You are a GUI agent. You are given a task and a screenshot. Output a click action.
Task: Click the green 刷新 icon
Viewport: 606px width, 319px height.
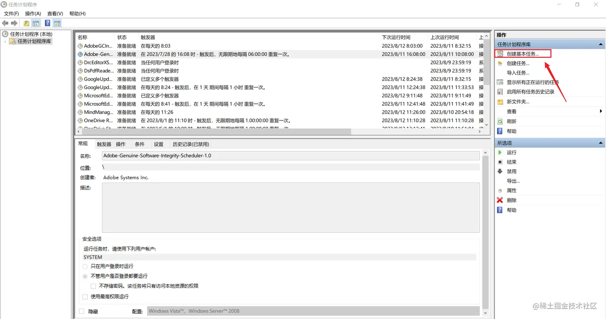click(x=500, y=121)
